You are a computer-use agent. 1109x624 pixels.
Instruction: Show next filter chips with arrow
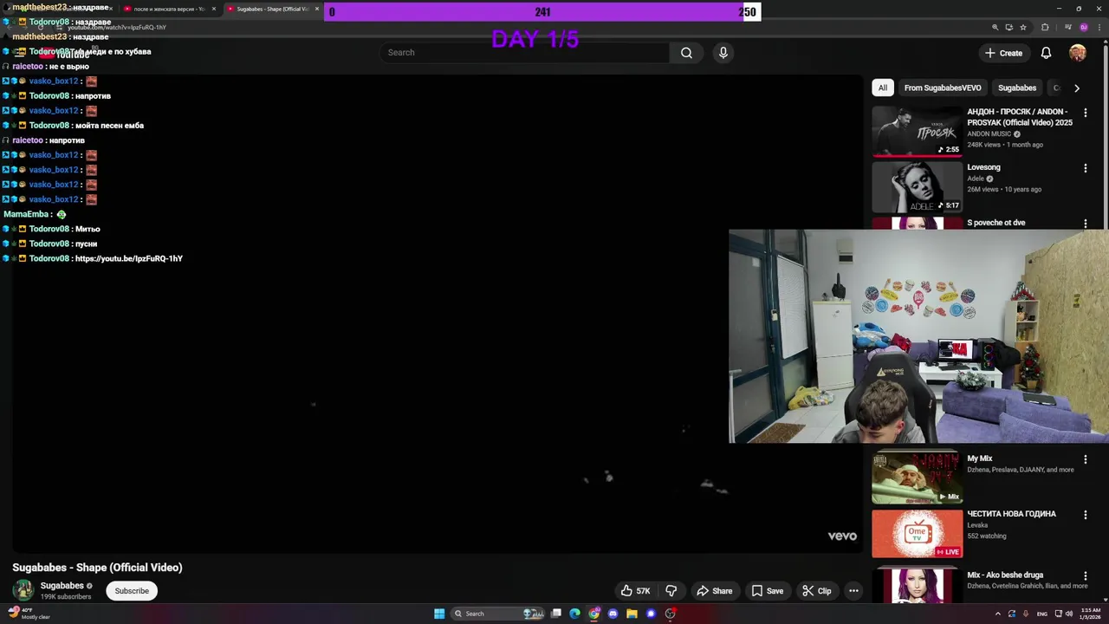1076,88
